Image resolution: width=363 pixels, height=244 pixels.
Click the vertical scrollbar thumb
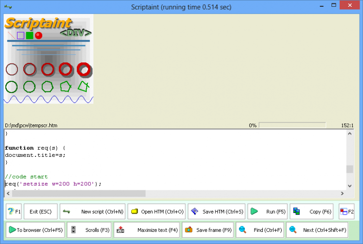(350, 169)
